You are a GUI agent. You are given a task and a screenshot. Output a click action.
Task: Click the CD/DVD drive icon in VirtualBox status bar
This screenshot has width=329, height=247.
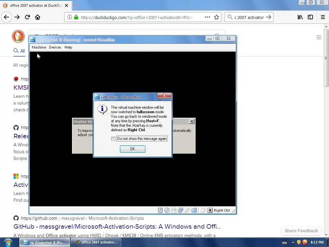[x=167, y=210]
